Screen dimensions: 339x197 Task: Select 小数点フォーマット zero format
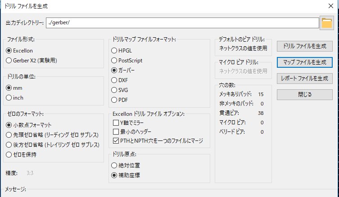9,125
